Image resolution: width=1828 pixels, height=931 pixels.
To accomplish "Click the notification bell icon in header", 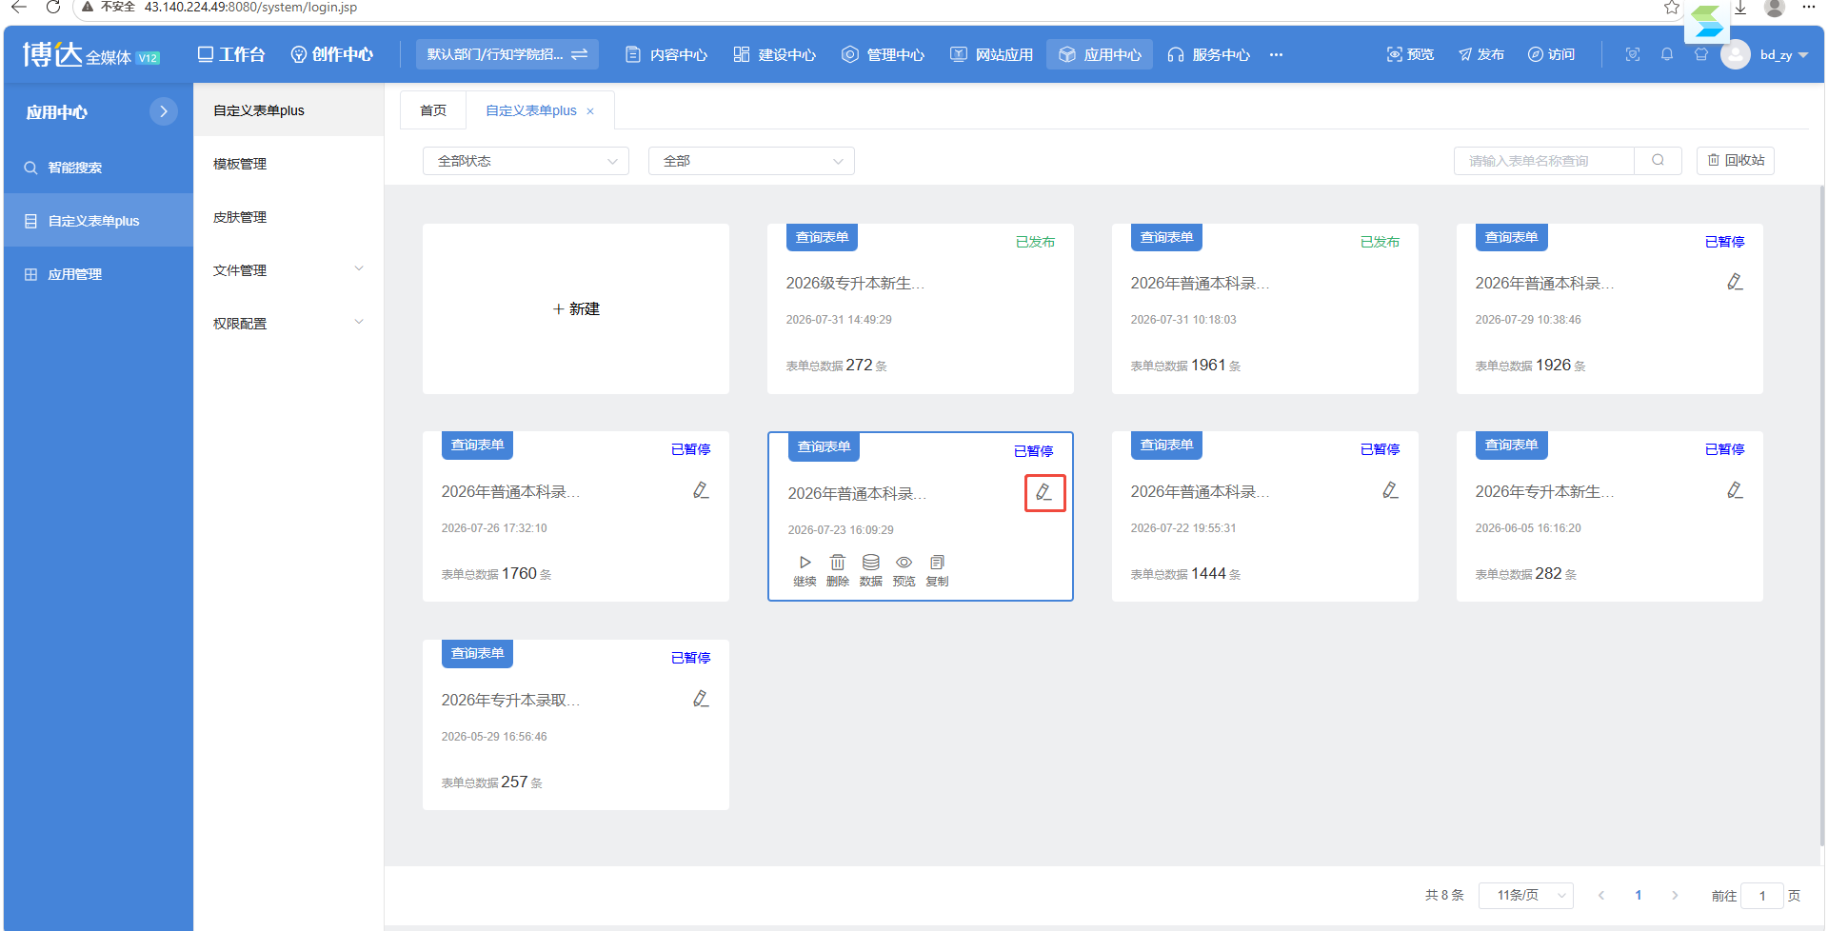I will (x=1666, y=54).
